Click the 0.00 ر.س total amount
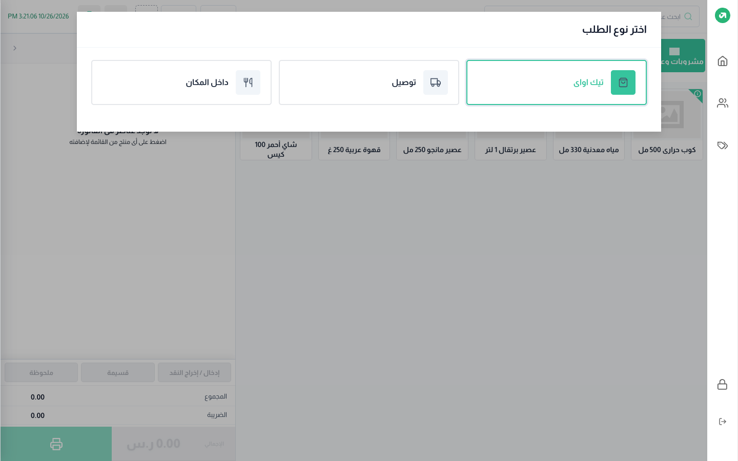Screen dimensions: 738x461 point(154,444)
